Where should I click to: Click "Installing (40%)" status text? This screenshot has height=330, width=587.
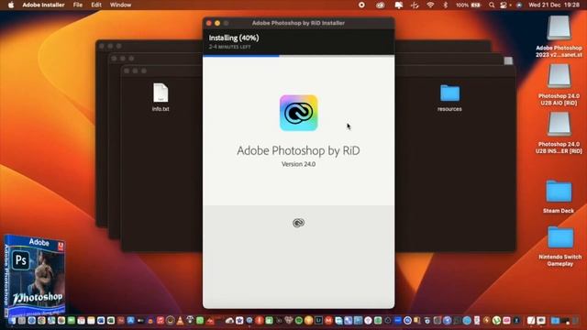pos(234,38)
